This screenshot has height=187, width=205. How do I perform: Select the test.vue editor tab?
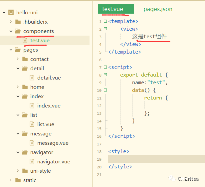[113, 9]
